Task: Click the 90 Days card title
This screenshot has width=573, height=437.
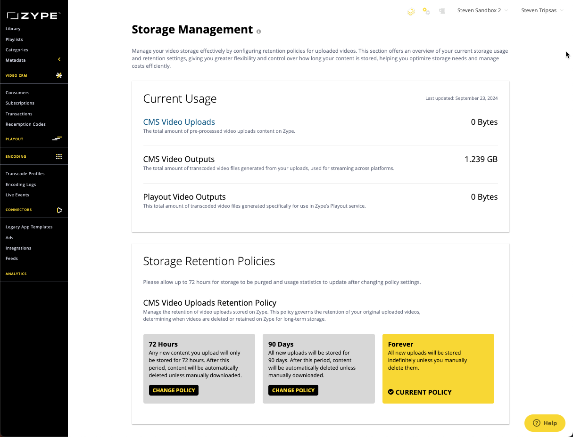Action: pyautogui.click(x=281, y=344)
